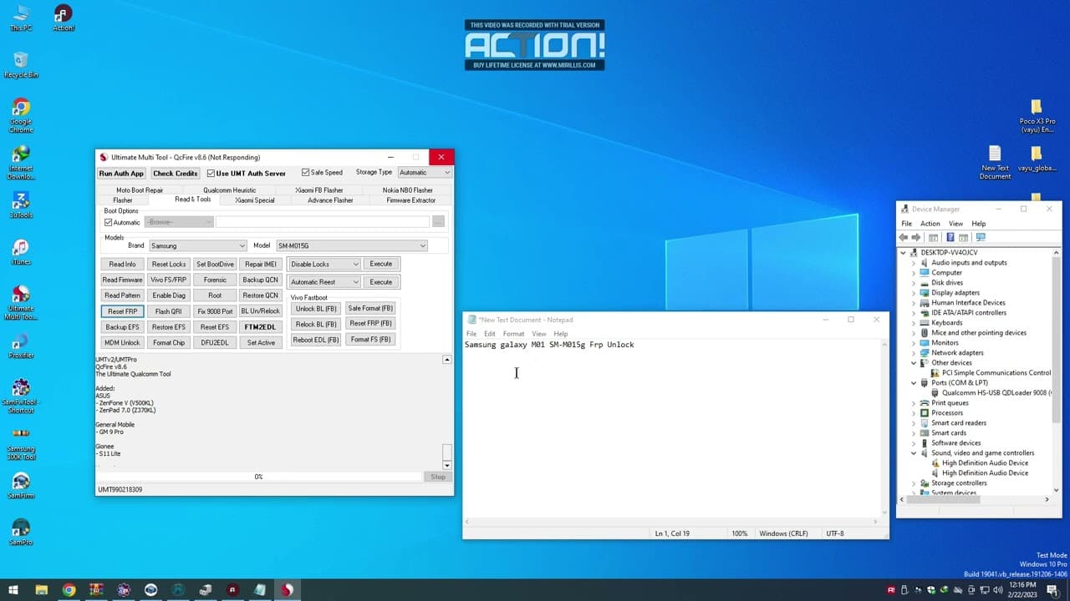Click the Run Auth App button
This screenshot has width=1070, height=601.
point(121,174)
